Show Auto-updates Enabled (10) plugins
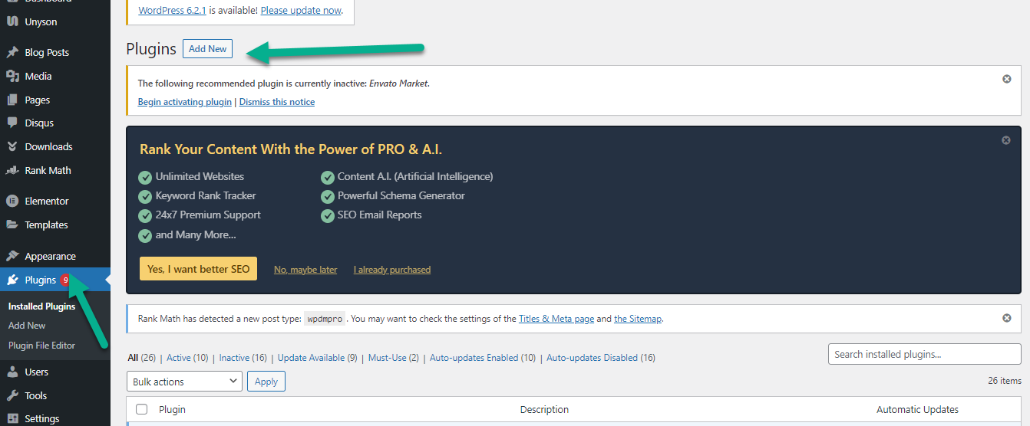 click(483, 358)
